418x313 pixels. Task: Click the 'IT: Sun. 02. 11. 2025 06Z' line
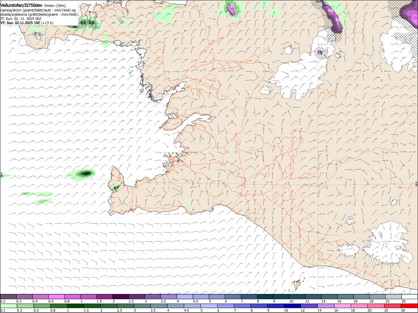tap(21, 19)
